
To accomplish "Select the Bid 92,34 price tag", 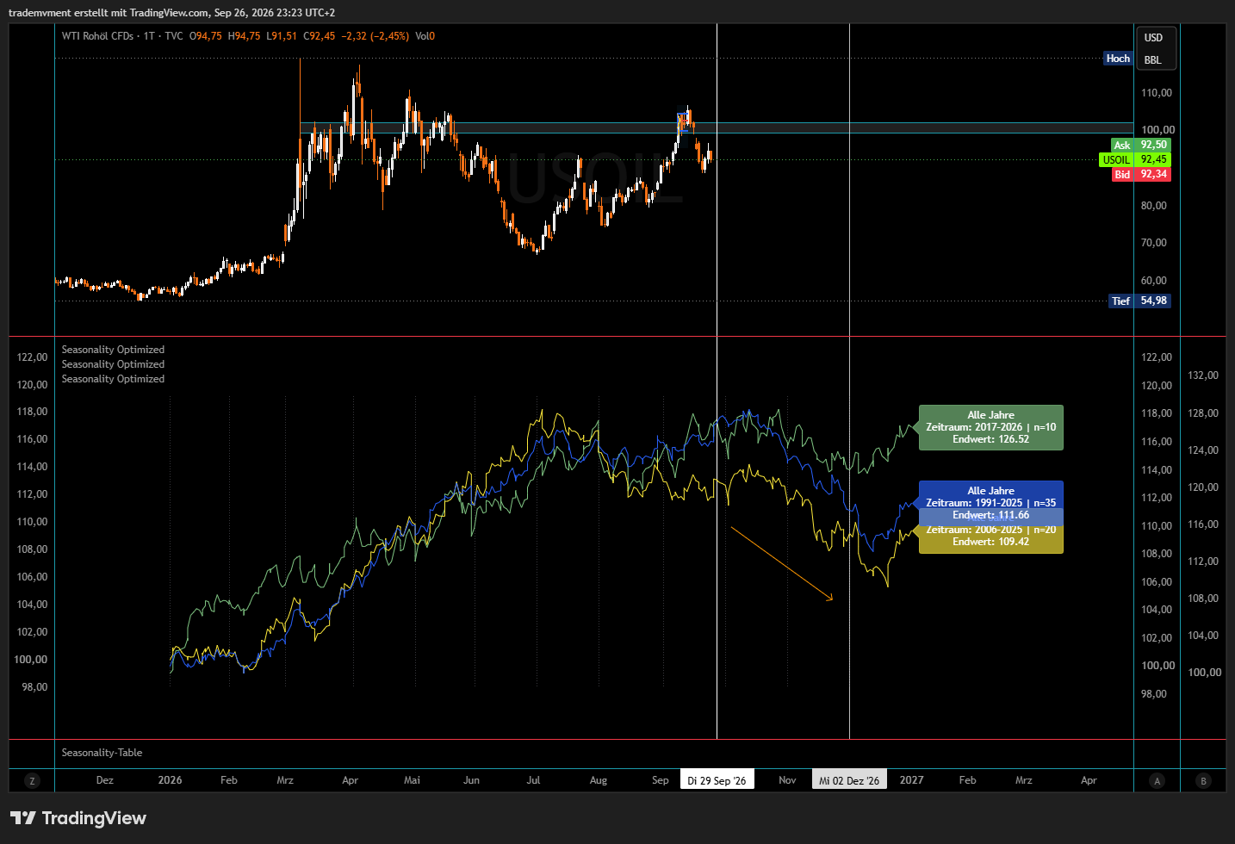I will pos(1140,174).
